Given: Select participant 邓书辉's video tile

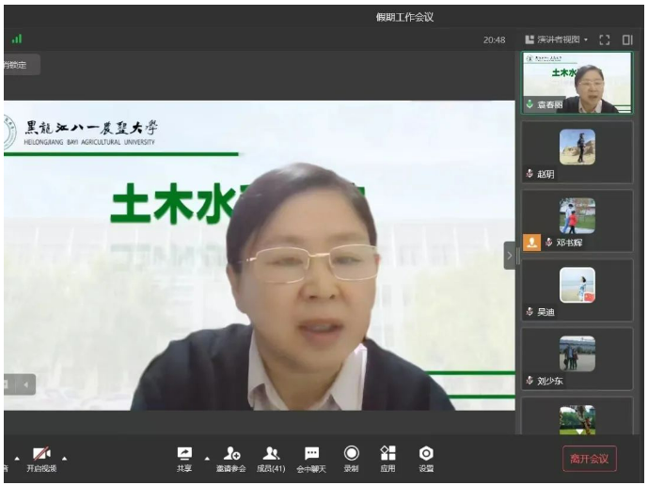Looking at the screenshot, I should point(577,221).
